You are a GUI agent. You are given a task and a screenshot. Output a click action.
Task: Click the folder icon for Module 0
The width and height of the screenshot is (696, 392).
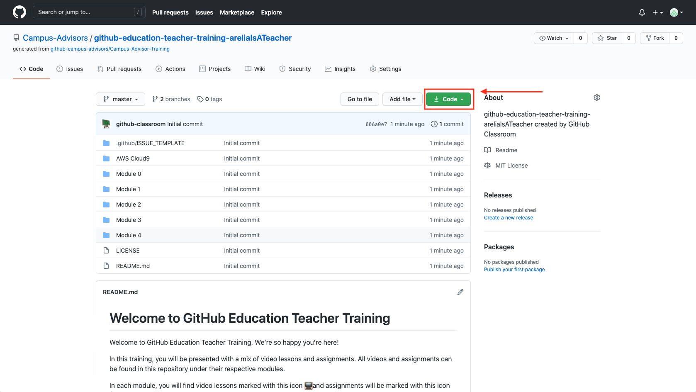106,174
